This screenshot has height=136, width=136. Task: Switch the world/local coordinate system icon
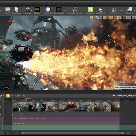click(x=101, y=18)
